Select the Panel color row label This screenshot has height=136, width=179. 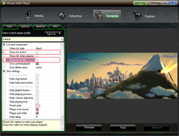point(16,105)
